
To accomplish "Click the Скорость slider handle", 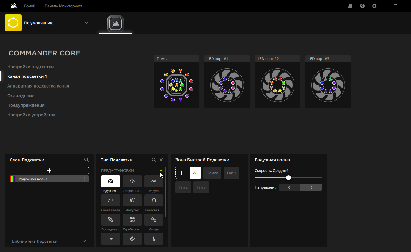I will point(288,178).
